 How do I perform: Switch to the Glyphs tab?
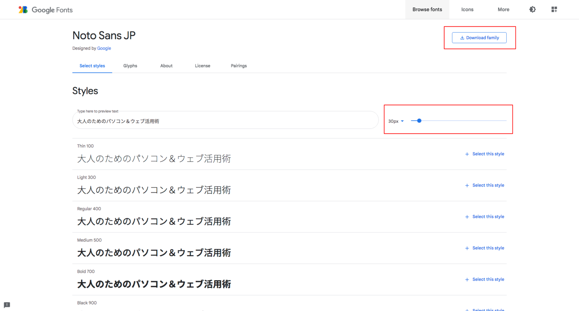click(x=130, y=66)
